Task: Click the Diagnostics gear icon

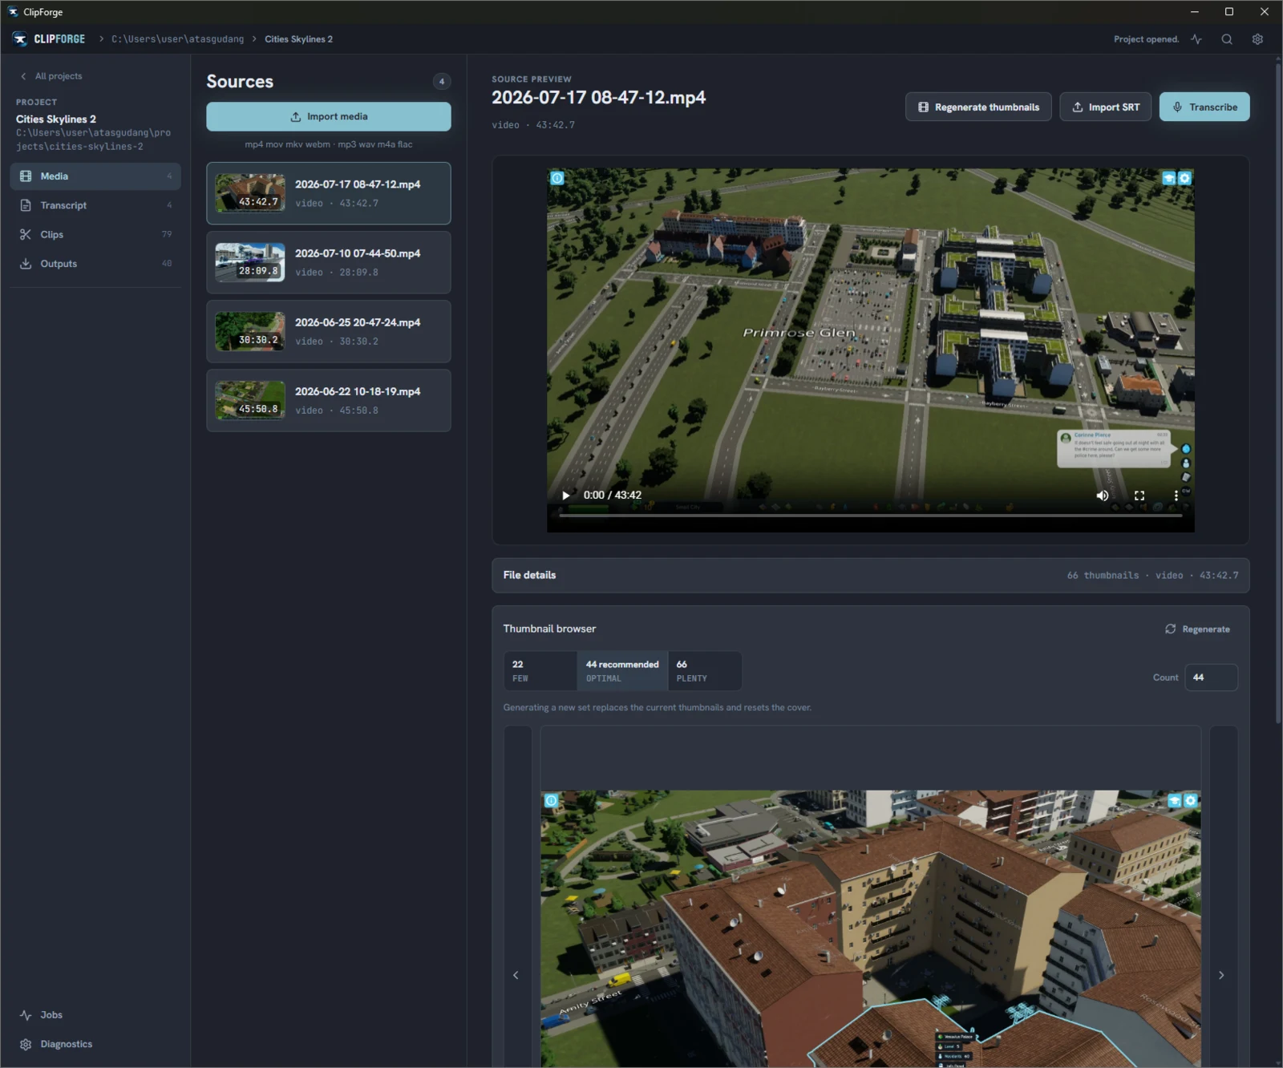Action: click(x=26, y=1044)
